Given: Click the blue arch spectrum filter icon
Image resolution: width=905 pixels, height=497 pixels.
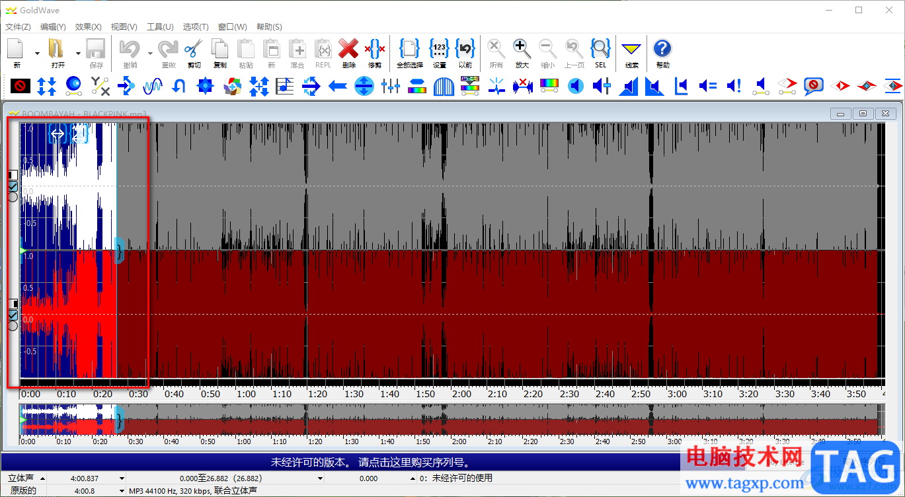Looking at the screenshot, I should coord(444,85).
